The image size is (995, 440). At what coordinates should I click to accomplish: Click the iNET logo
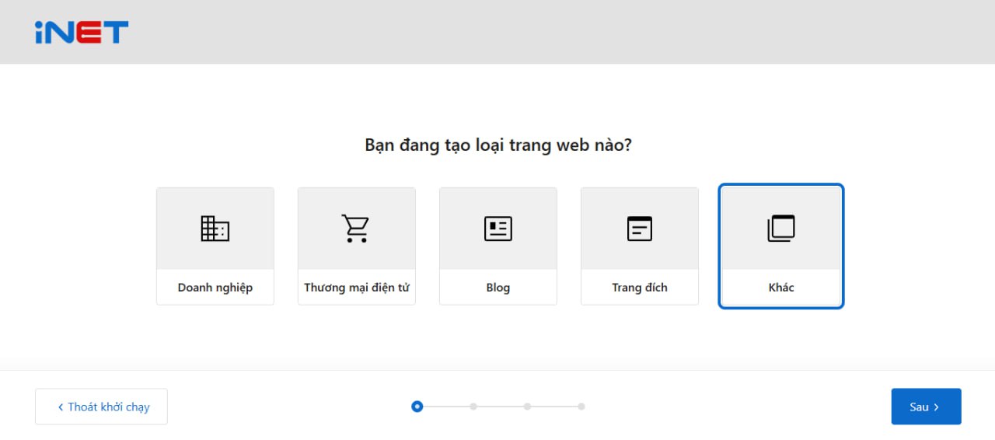click(82, 32)
